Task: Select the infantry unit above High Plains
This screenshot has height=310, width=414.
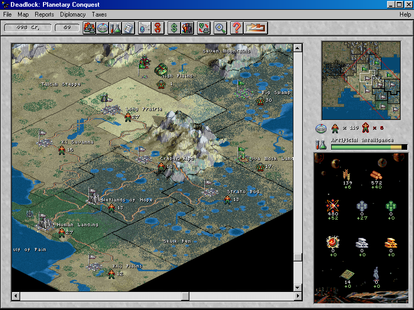Action: (145, 61)
